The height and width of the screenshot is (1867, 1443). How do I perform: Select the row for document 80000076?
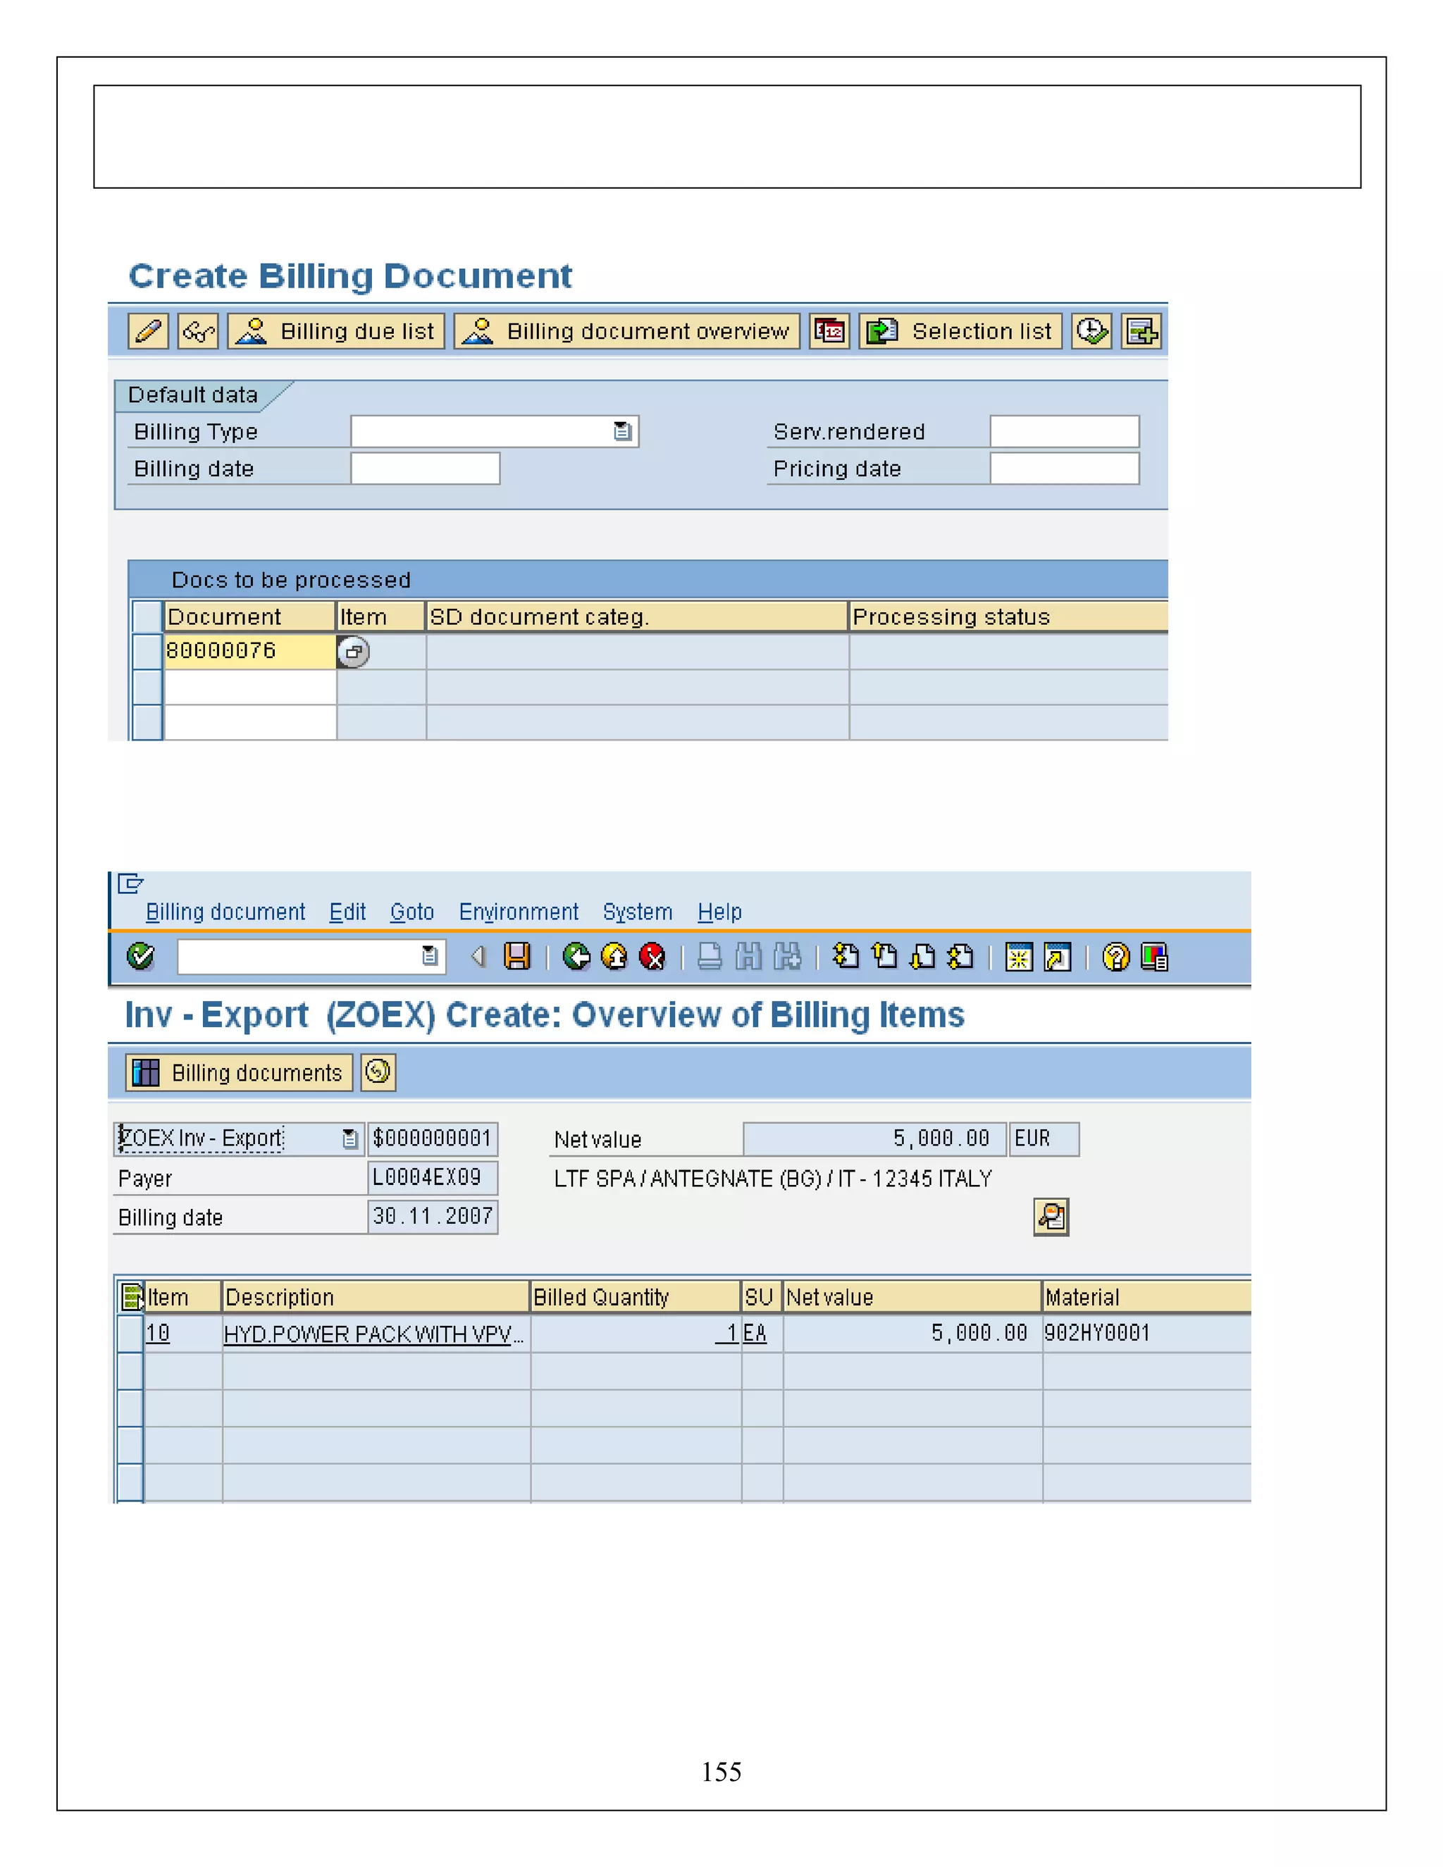click(x=147, y=652)
